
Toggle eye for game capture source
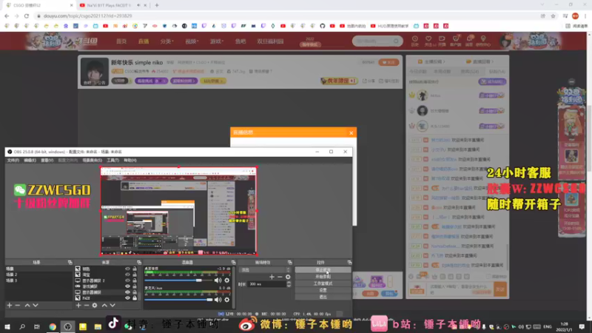click(127, 286)
